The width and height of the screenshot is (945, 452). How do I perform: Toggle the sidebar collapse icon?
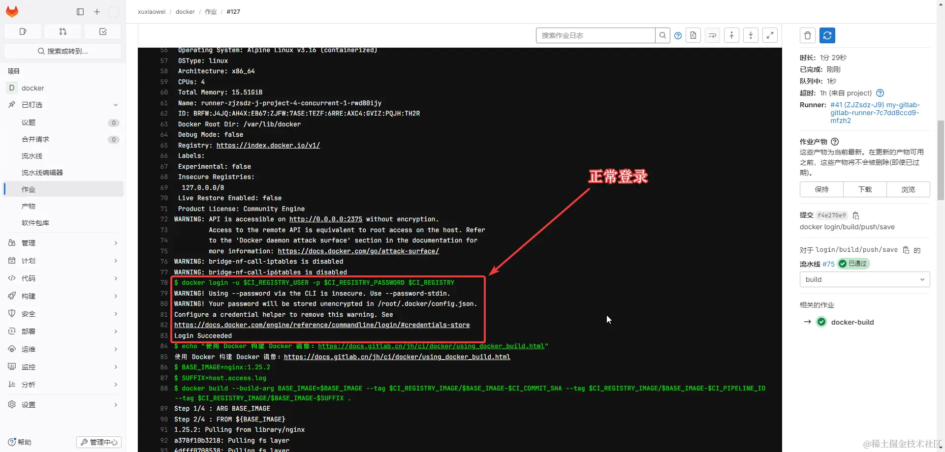click(80, 12)
